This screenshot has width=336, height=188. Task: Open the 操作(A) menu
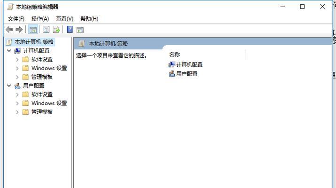click(40, 19)
